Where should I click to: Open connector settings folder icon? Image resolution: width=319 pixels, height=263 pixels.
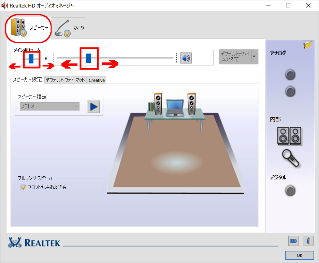click(x=308, y=45)
